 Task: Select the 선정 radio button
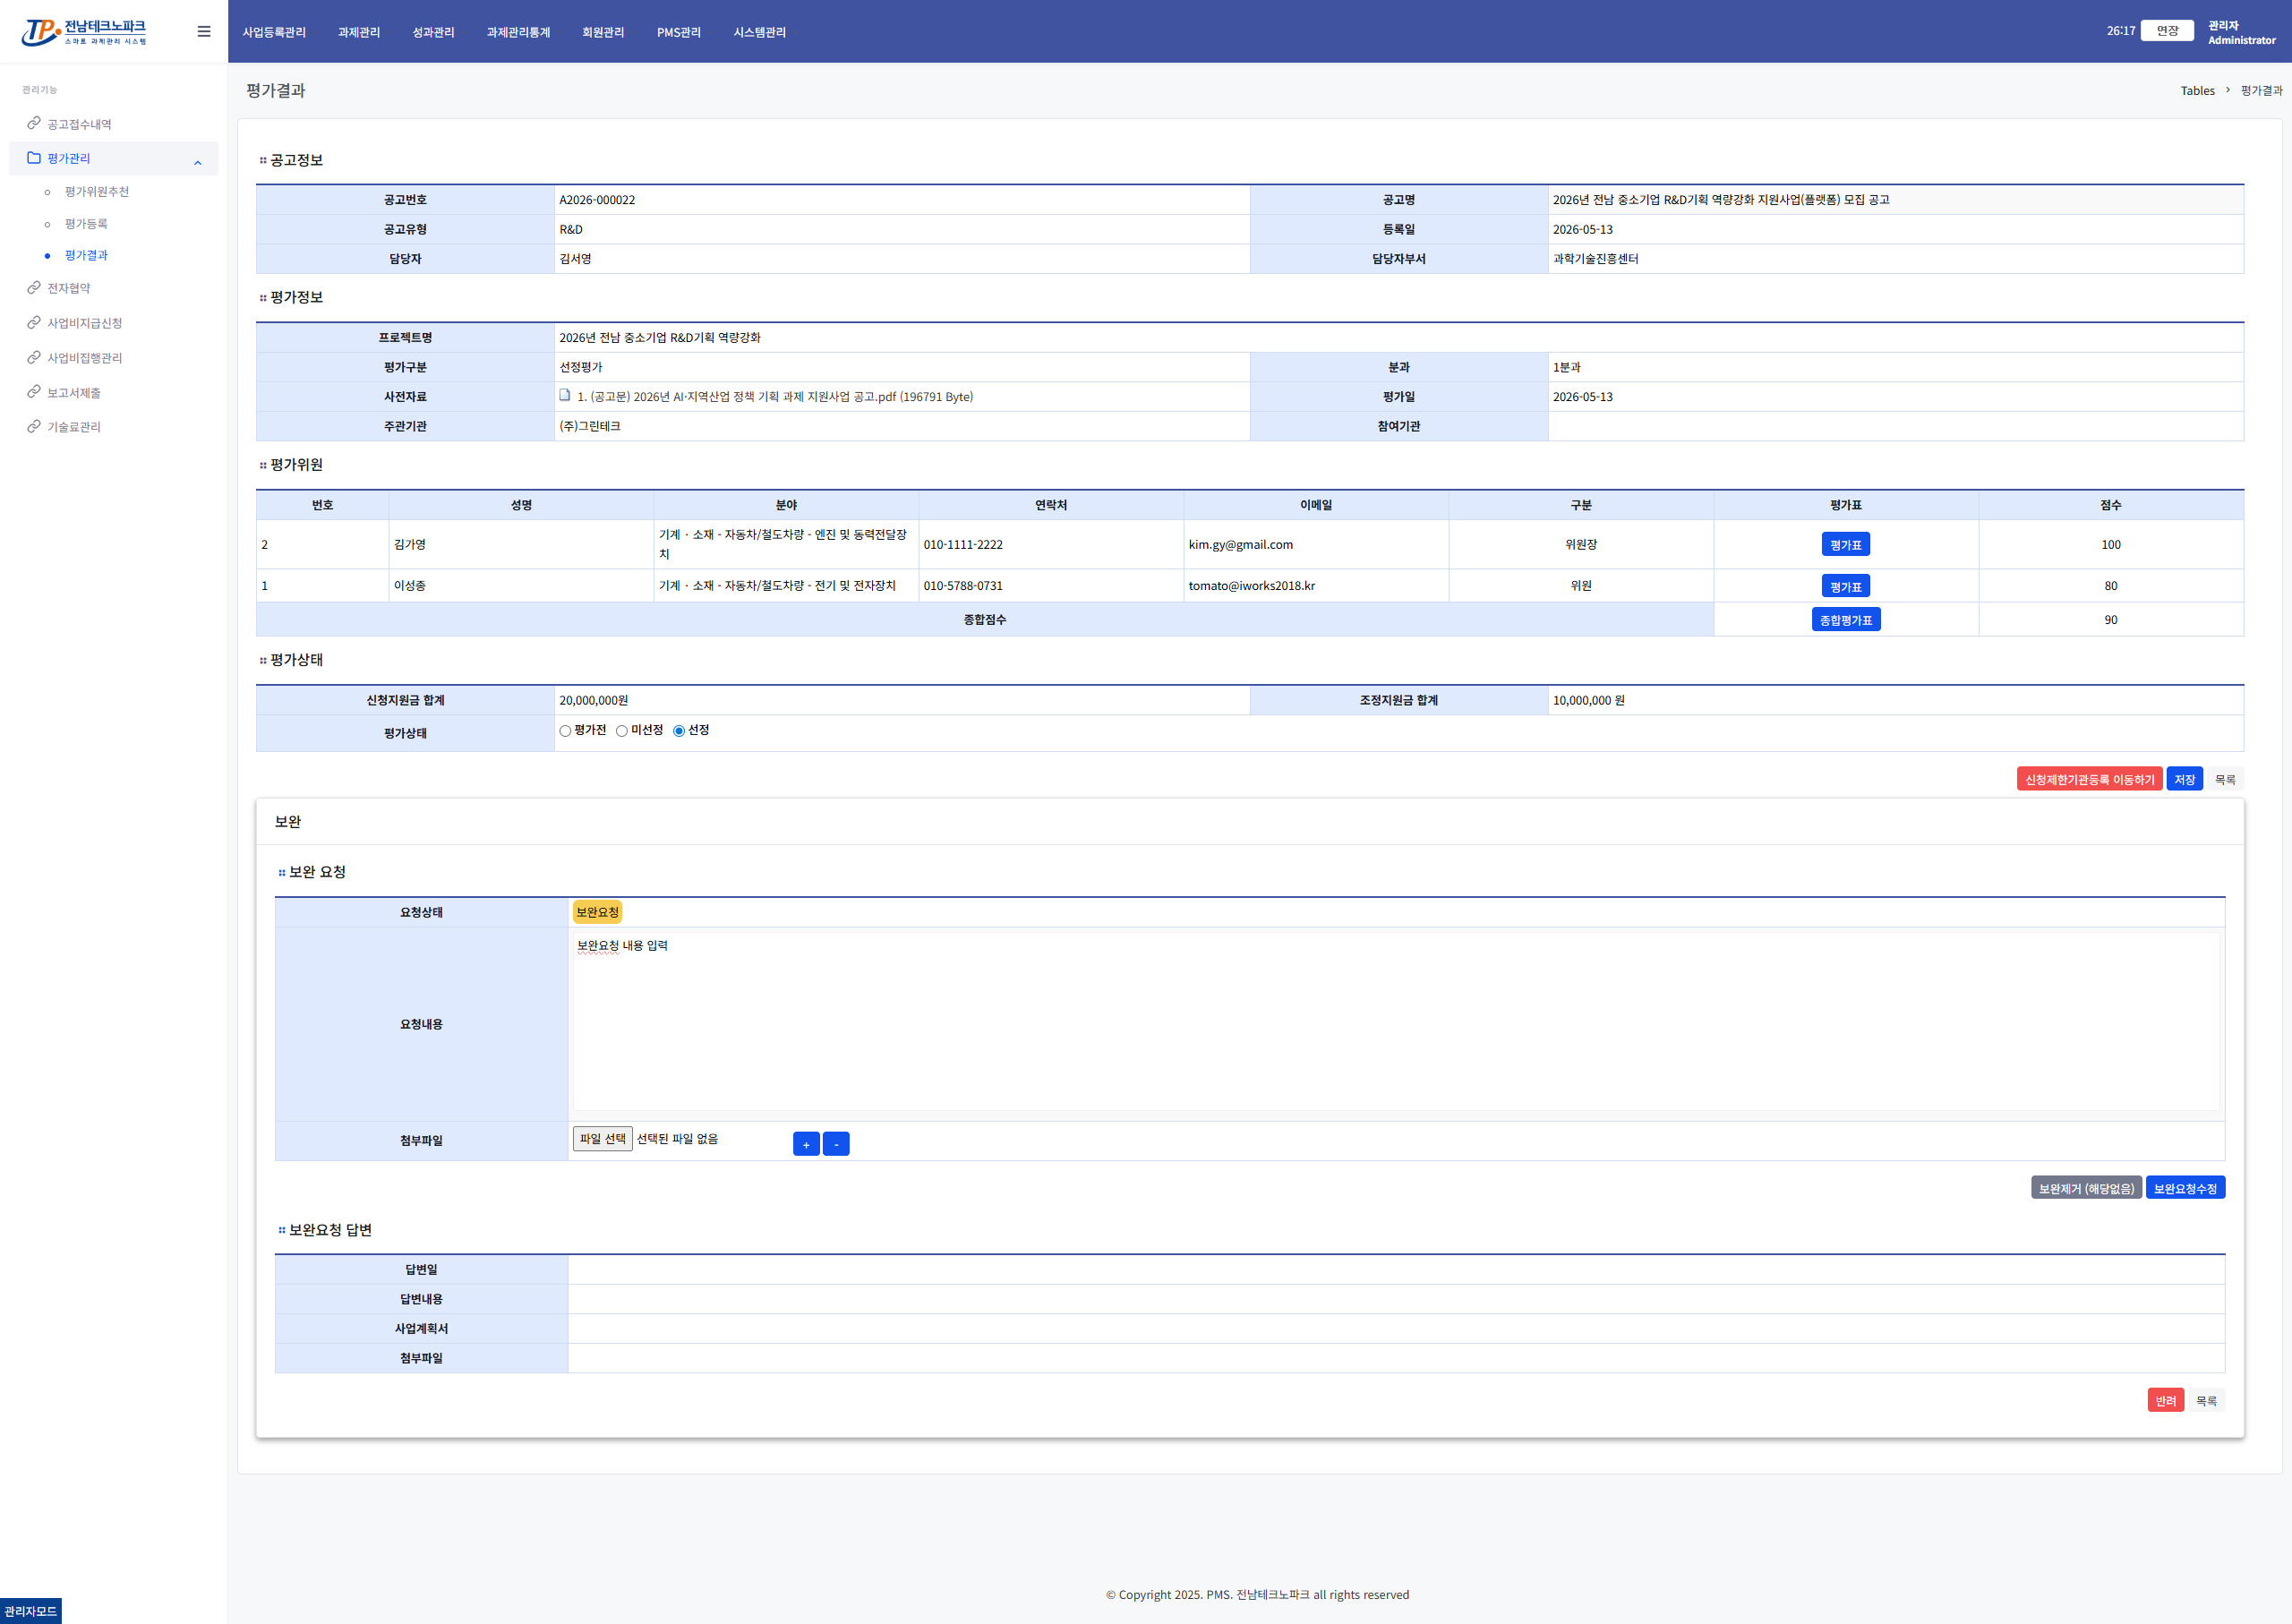pos(679,731)
